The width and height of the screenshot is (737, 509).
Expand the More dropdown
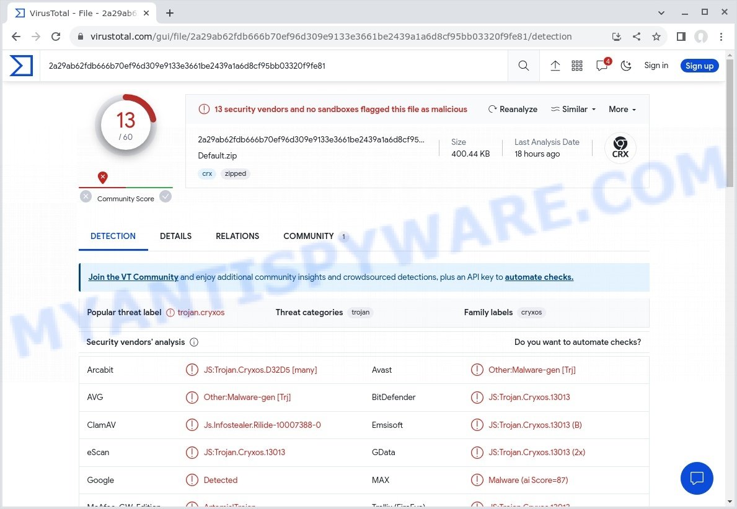point(622,109)
